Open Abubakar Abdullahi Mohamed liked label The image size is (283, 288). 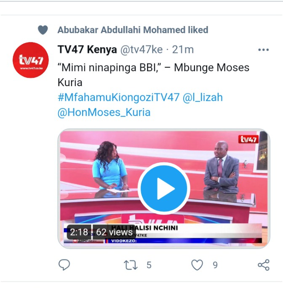point(133,30)
